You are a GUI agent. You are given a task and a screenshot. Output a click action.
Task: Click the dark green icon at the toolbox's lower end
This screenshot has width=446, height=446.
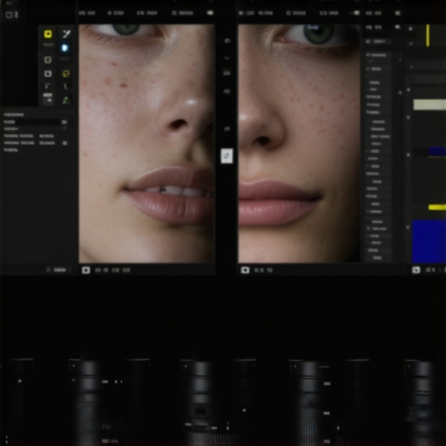pos(66,100)
